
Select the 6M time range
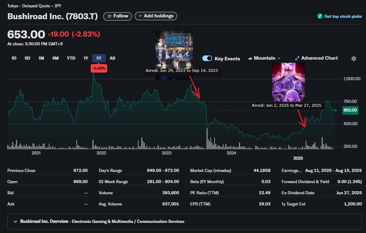(x=55, y=58)
